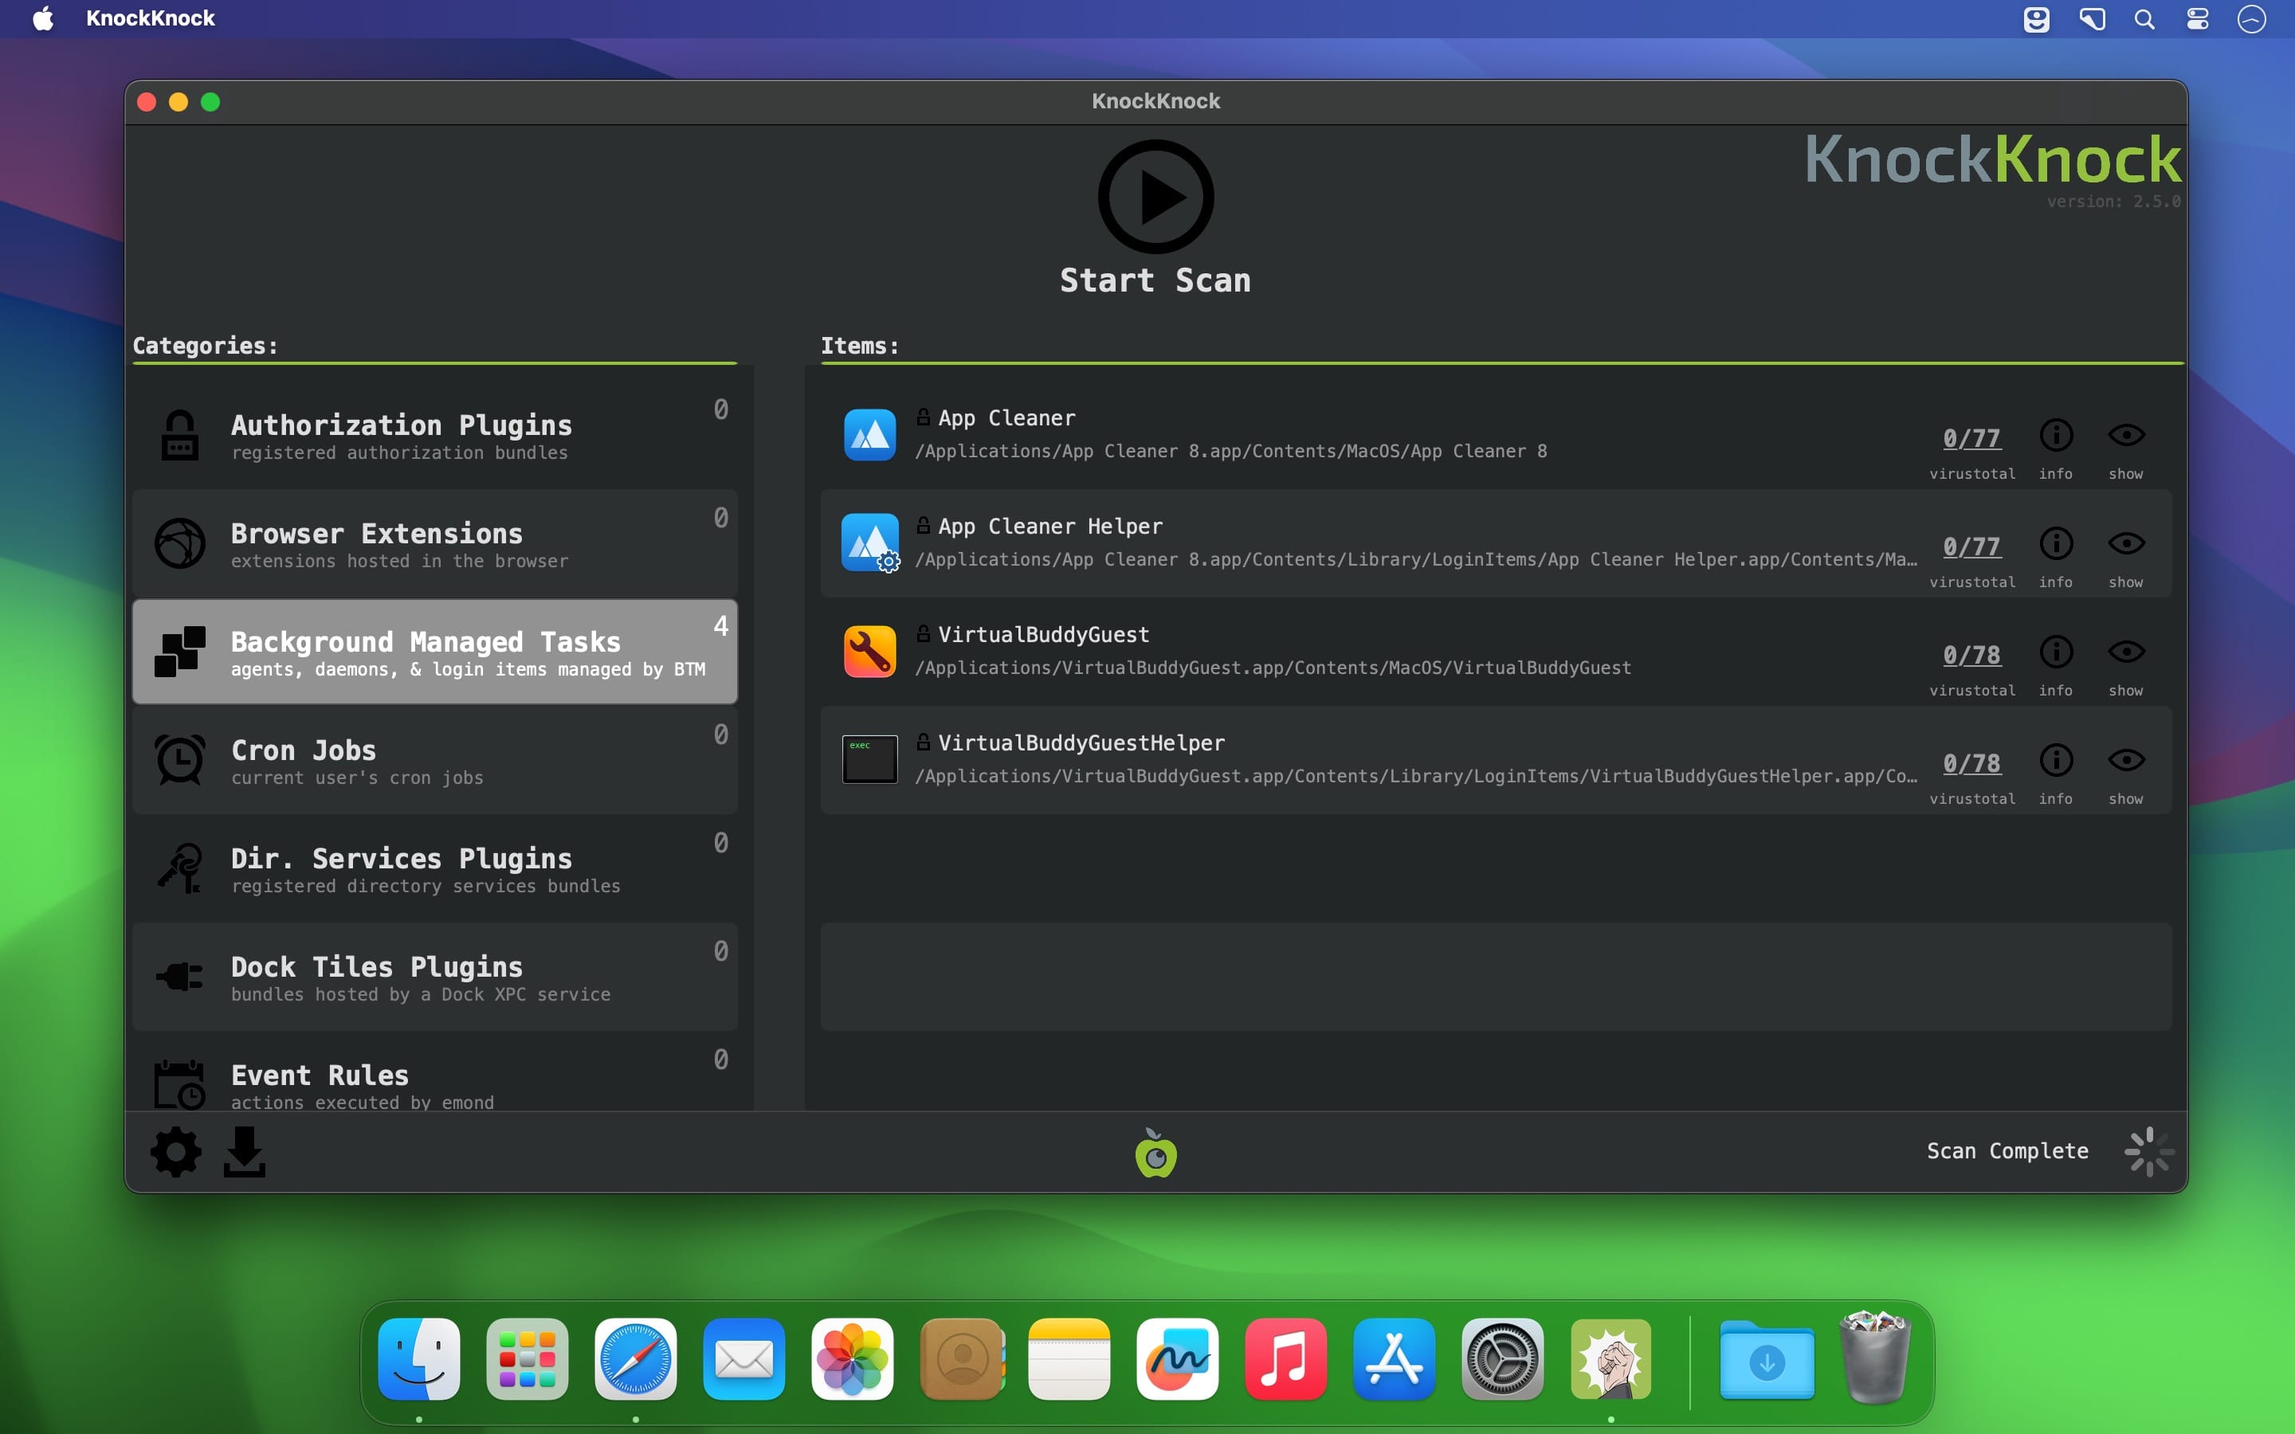The image size is (2295, 1434).
Task: Open VirusTotal 0/78 result for VirtualBuddyGuest
Action: pos(1971,654)
